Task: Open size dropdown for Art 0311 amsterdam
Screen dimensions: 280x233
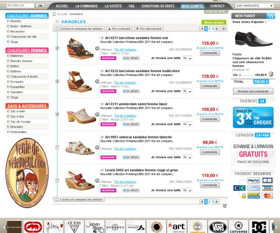Action: (187, 124)
